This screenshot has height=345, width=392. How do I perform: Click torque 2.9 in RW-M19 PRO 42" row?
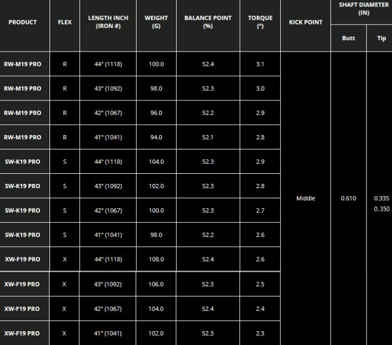tap(260, 113)
